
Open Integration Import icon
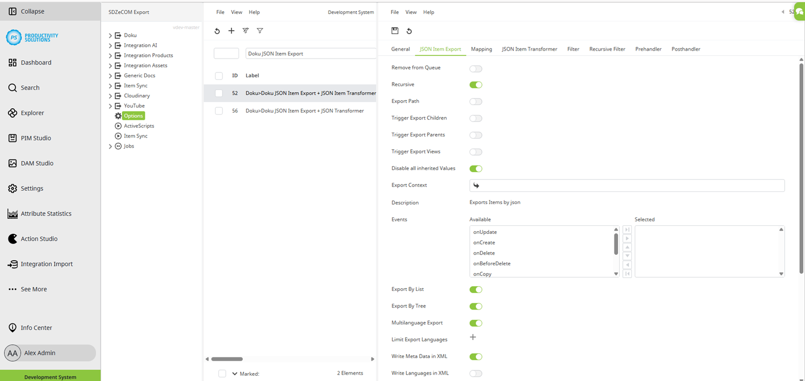point(12,264)
